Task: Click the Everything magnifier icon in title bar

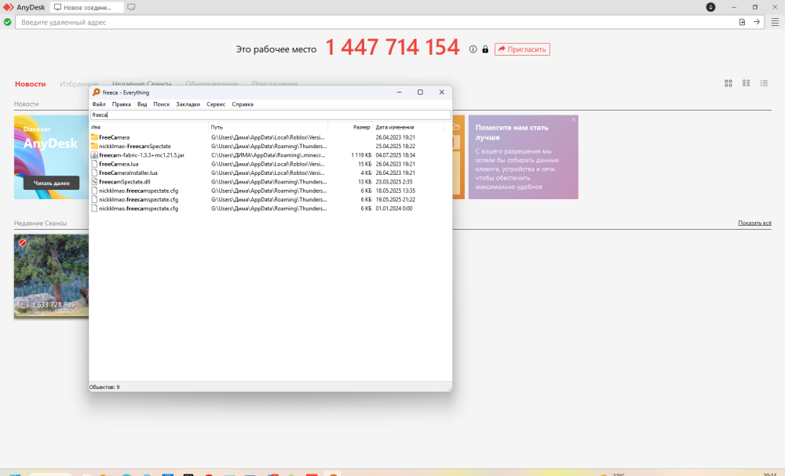Action: 96,92
